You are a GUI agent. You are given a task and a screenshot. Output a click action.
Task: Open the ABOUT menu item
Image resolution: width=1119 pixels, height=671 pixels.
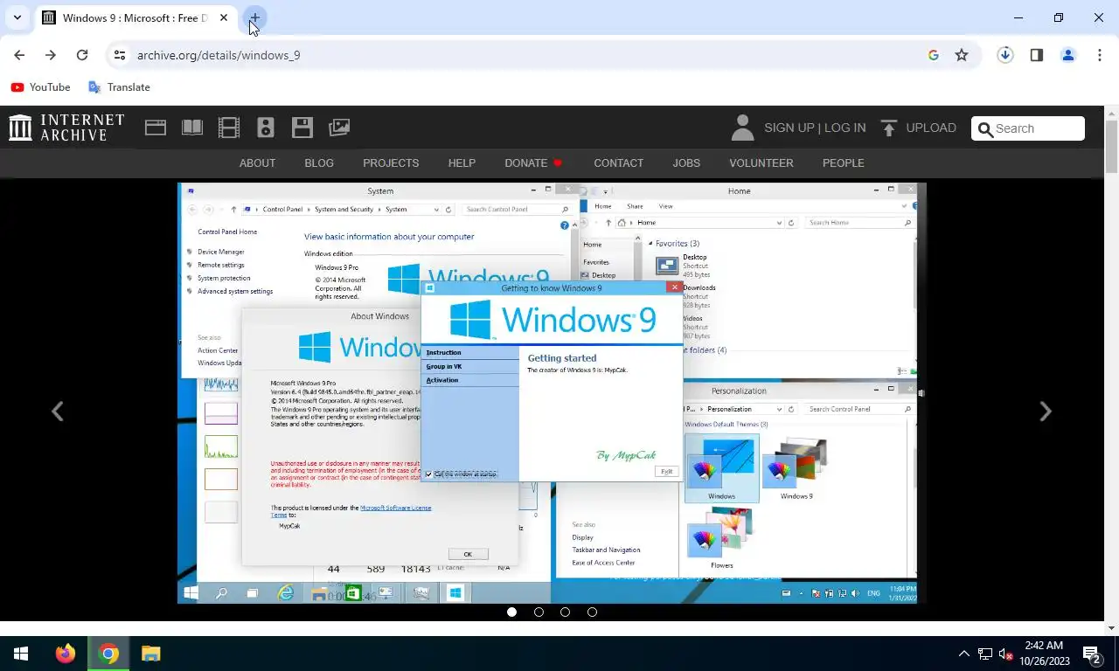257,163
